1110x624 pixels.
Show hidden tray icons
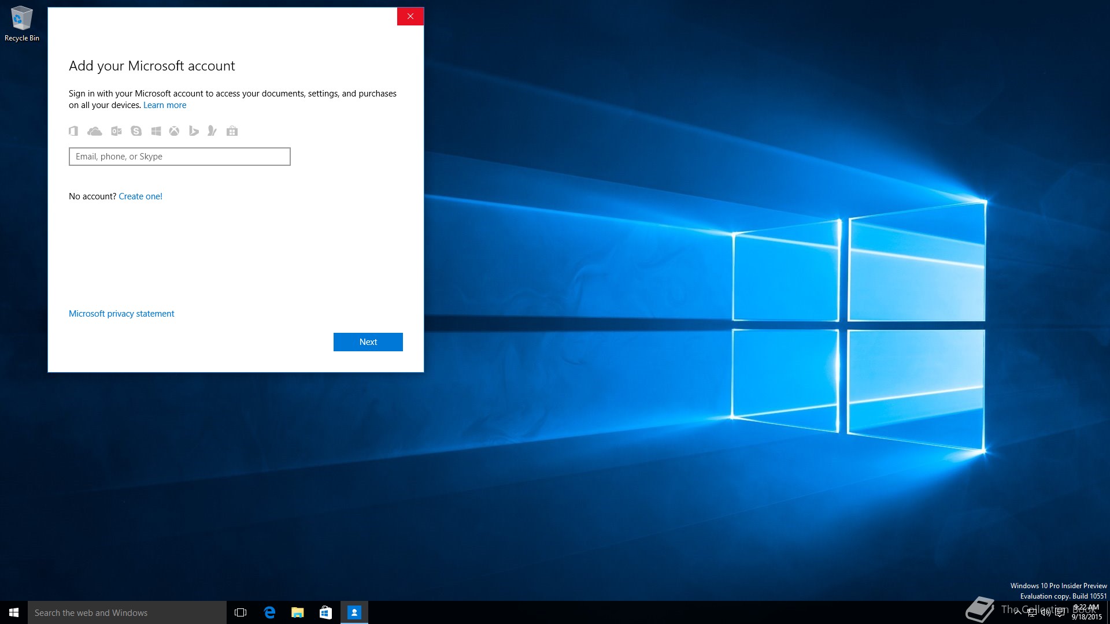[x=1017, y=612]
